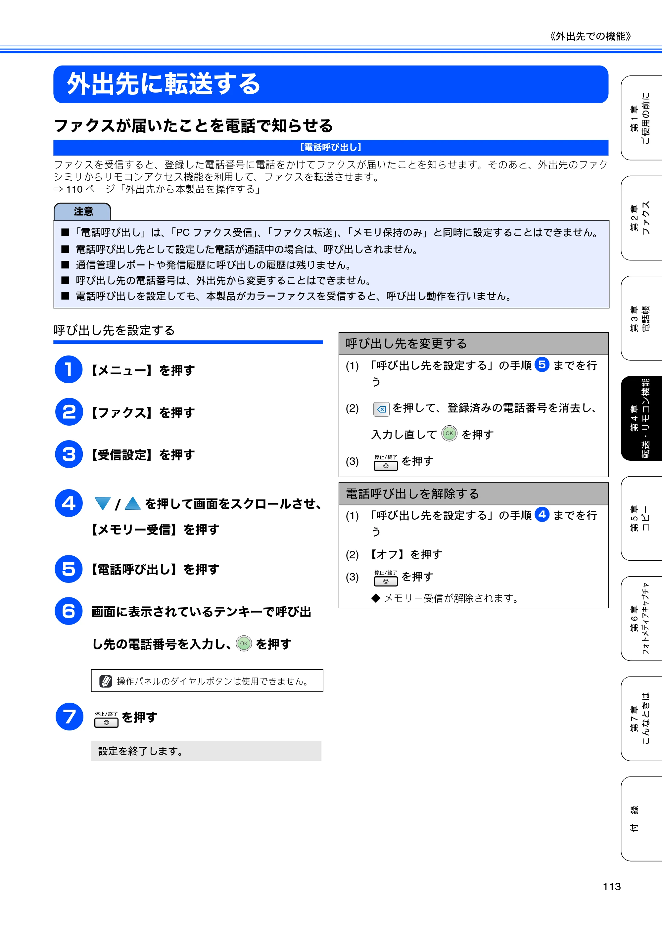Click the down arrow triangle in step 4
The width and height of the screenshot is (662, 937).
[x=102, y=504]
